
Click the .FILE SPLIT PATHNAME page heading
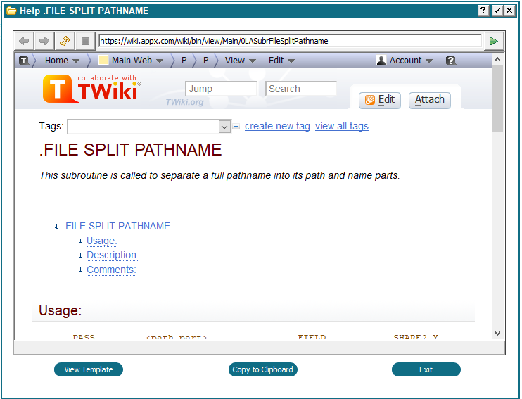click(131, 150)
